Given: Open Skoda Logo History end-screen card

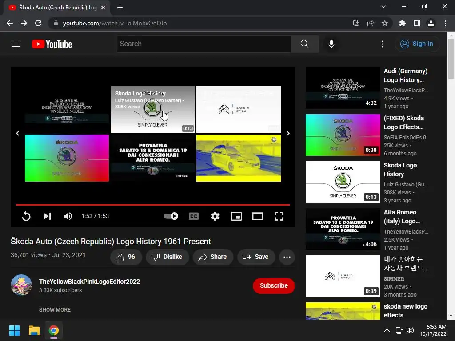Looking at the screenshot, I should click(x=153, y=109).
